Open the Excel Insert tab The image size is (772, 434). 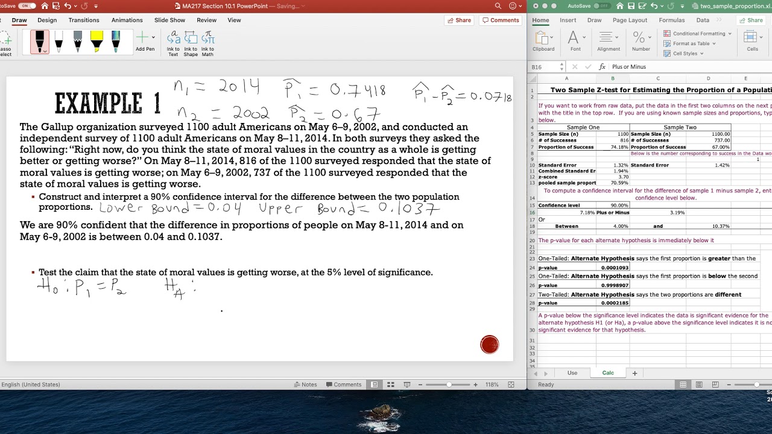pos(568,20)
